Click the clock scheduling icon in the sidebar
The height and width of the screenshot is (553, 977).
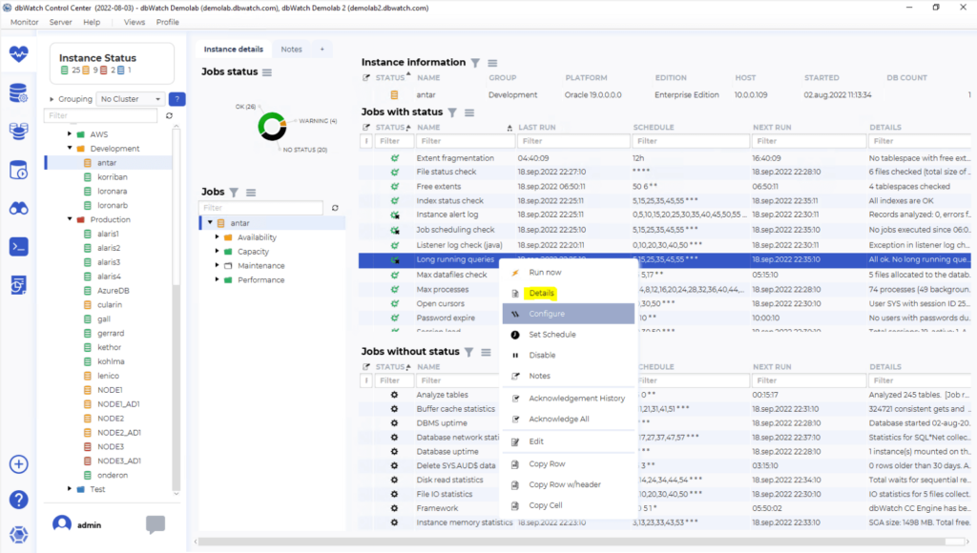(19, 170)
